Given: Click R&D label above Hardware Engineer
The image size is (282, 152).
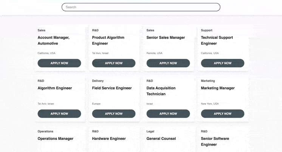Looking at the screenshot, I should [x=95, y=131].
